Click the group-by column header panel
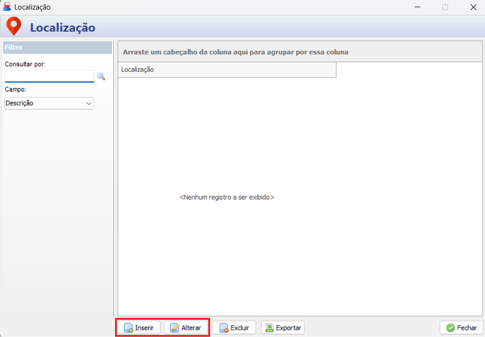The width and height of the screenshot is (485, 337). 300,52
